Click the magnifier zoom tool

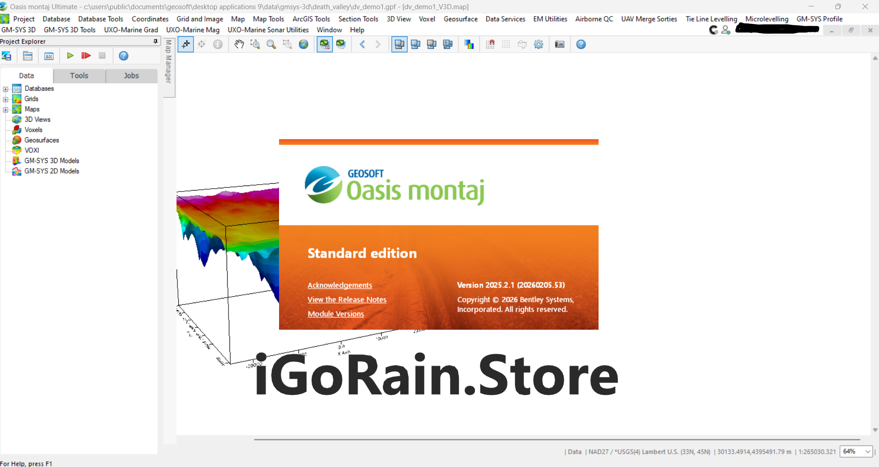(271, 45)
